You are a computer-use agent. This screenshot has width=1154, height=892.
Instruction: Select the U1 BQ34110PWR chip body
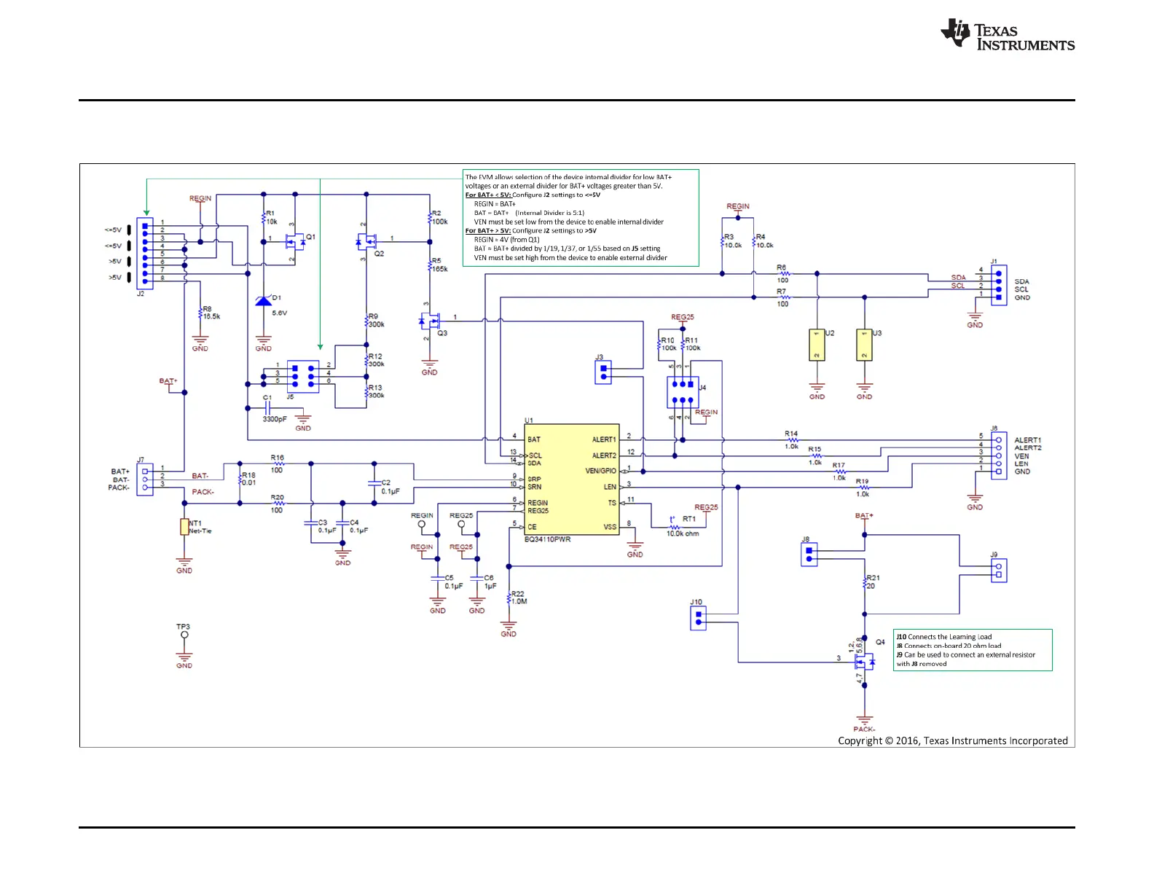click(572, 480)
